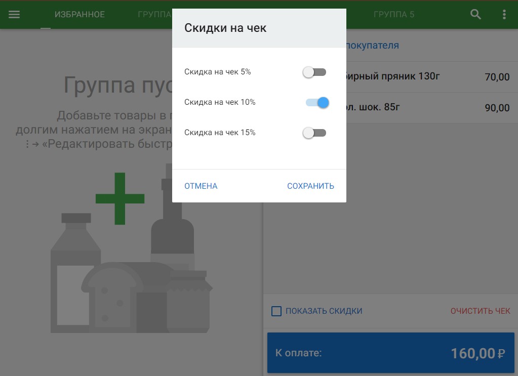The height and width of the screenshot is (376, 518).
Task: Open the three-dot more options menu
Action: [x=504, y=14]
